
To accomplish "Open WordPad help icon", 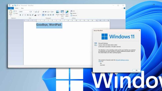I will point(124,8).
